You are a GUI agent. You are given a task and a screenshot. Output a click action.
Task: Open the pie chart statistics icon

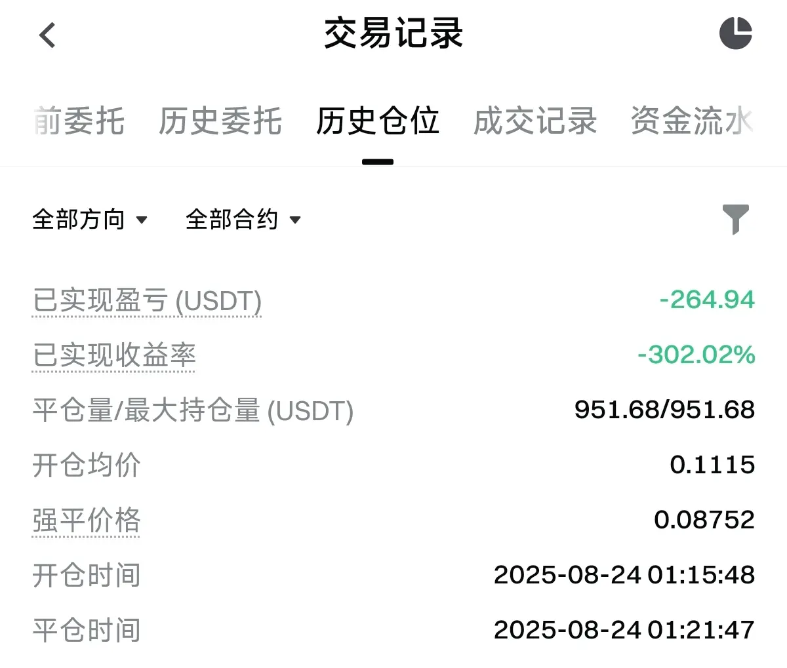point(735,33)
